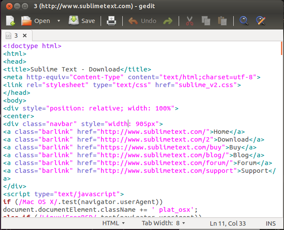Click the <center> tag line
Image resolution: width=284 pixels, height=230 pixels.
click(x=19, y=116)
